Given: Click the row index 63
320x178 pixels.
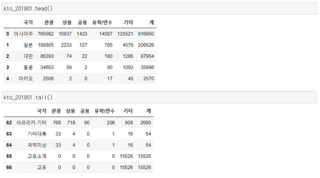Looking at the screenshot, I should pos(9,134).
